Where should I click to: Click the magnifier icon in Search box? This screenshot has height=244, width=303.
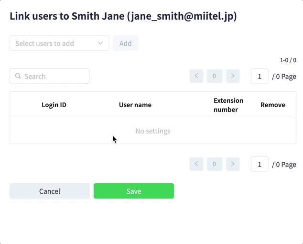[x=18, y=76]
